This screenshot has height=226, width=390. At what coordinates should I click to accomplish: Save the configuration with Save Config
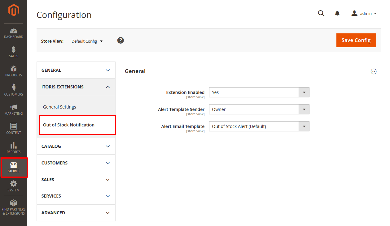click(356, 40)
